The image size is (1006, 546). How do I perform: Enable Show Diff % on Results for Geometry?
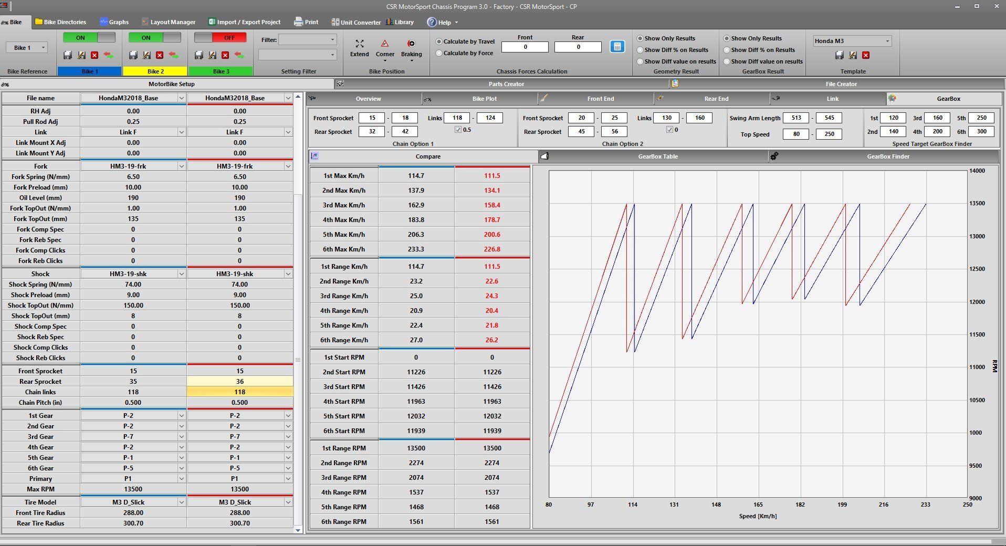pyautogui.click(x=640, y=50)
